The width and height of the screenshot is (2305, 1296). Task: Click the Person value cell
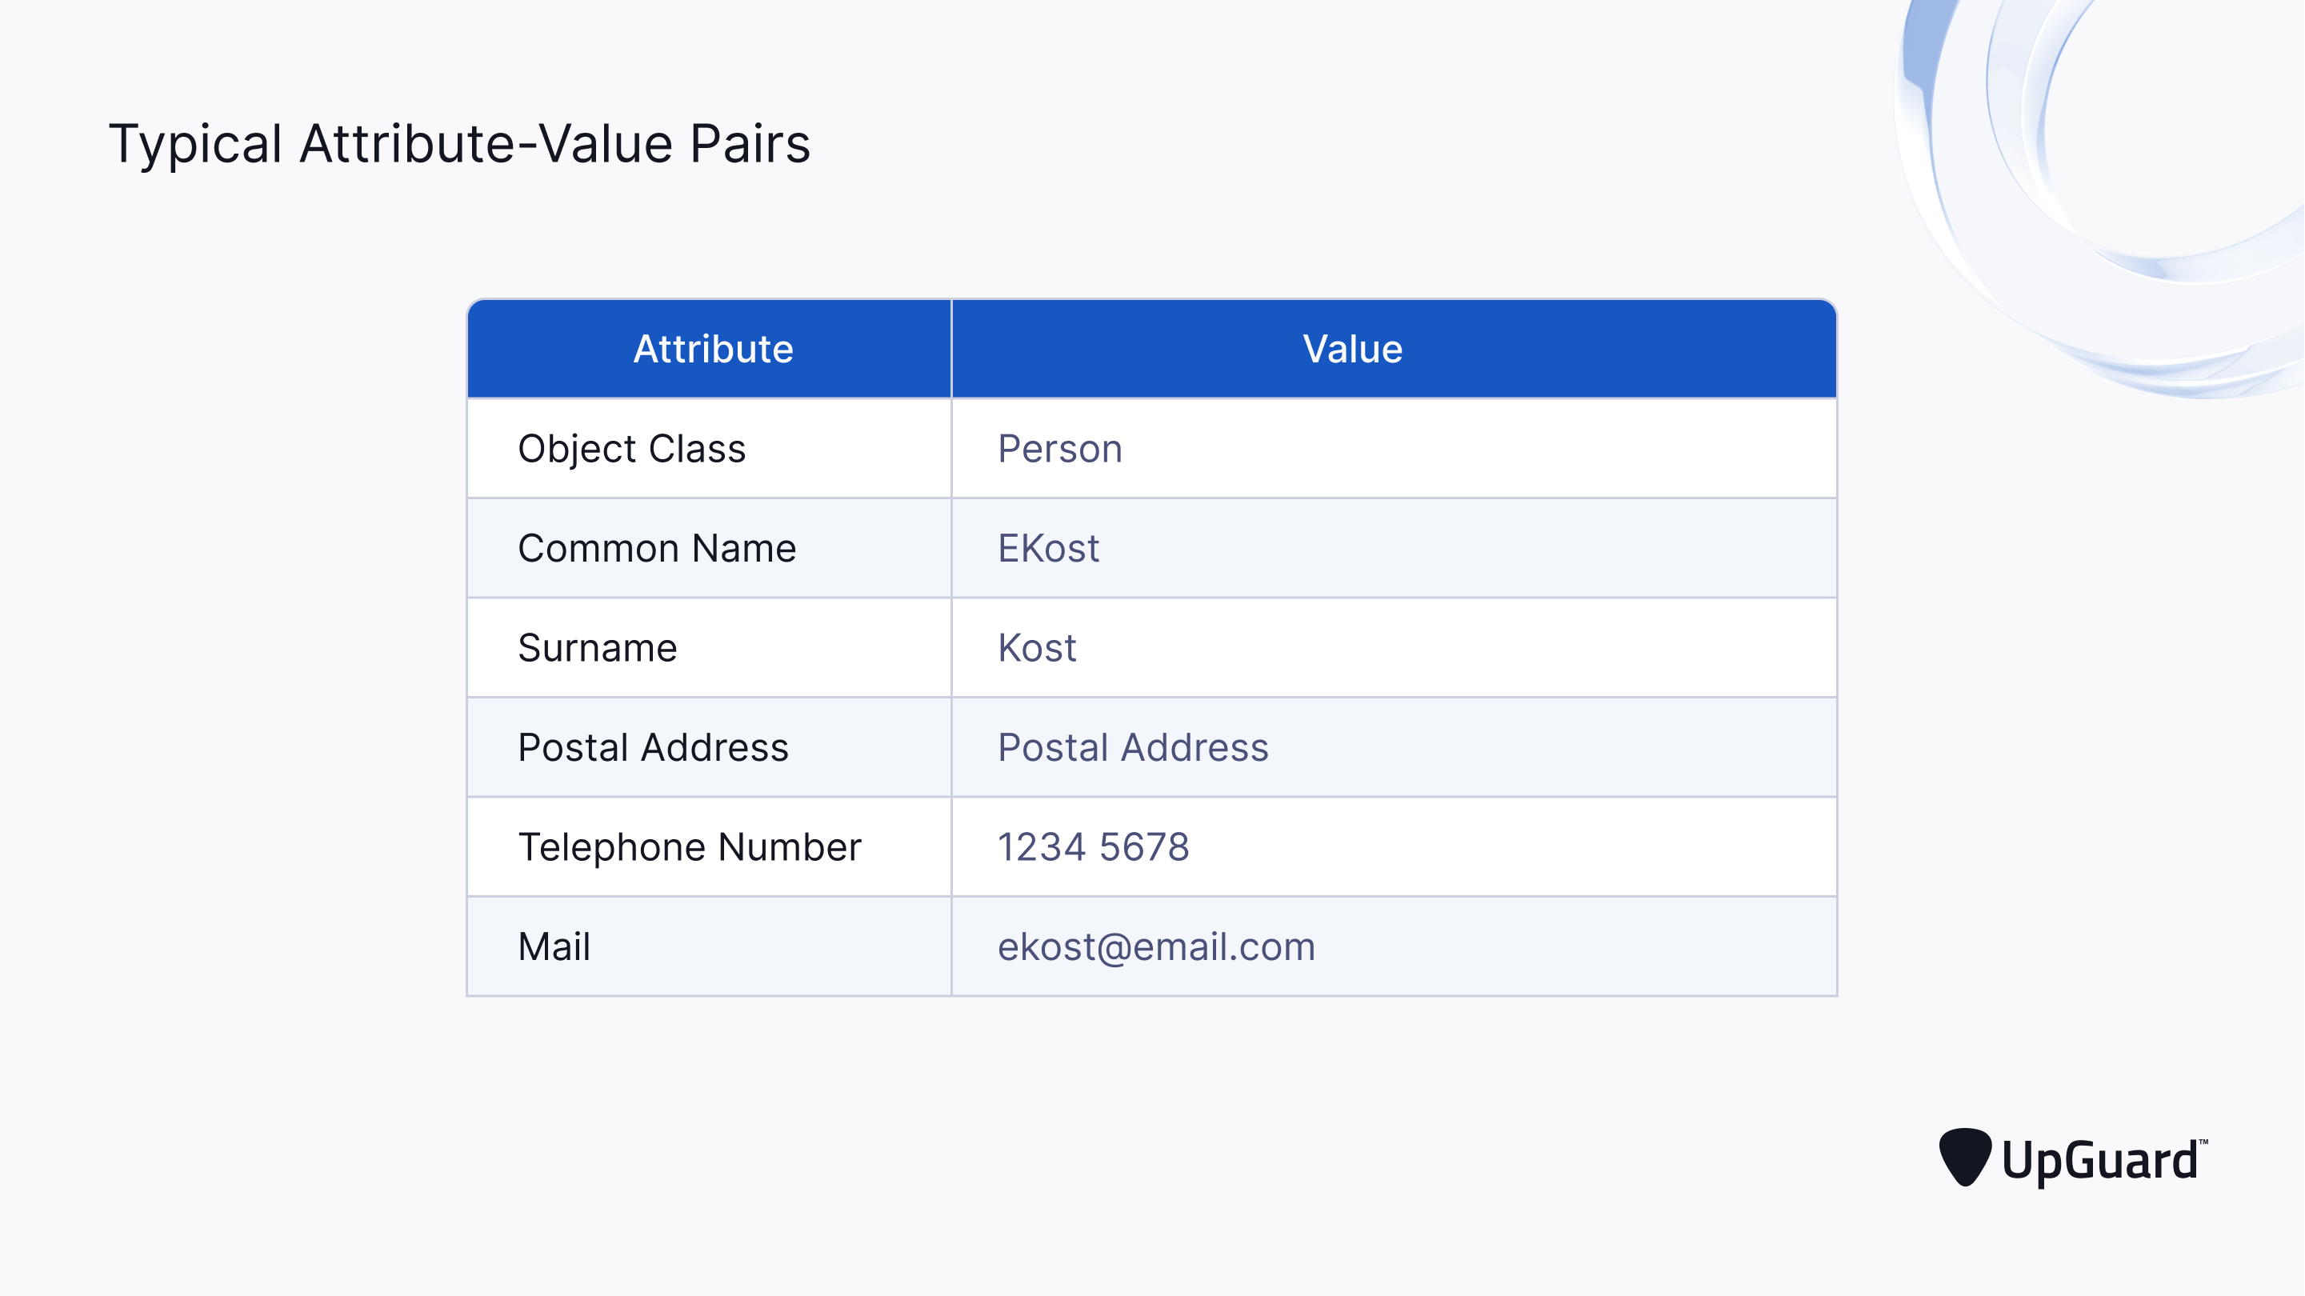point(1059,449)
